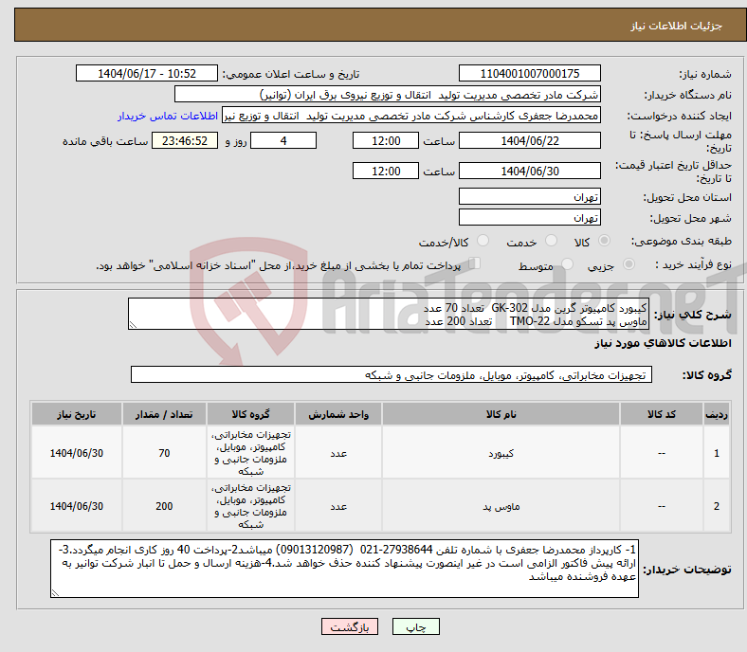Screen dimensions: 747x652
Task: Toggle the اسناد خزانه اسلامی payment checkbox
Action: [475, 263]
